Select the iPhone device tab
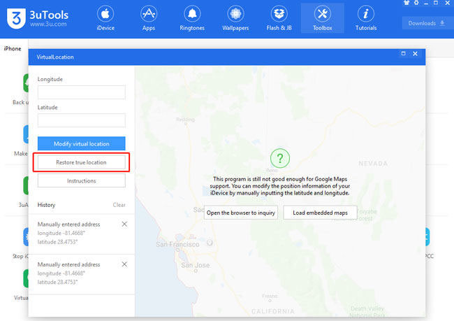The image size is (454, 321). pyautogui.click(x=13, y=49)
